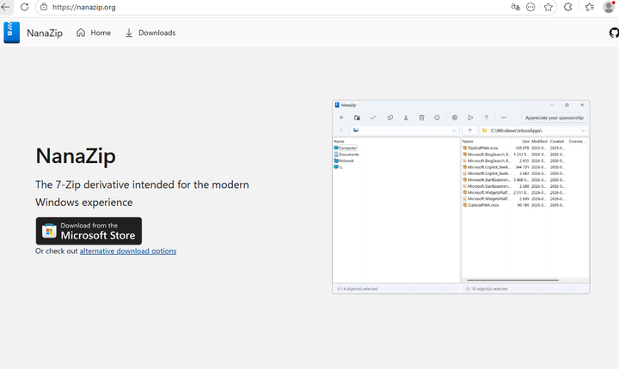
Task: Click the NanaZip app screenshot image
Action: 461,197
